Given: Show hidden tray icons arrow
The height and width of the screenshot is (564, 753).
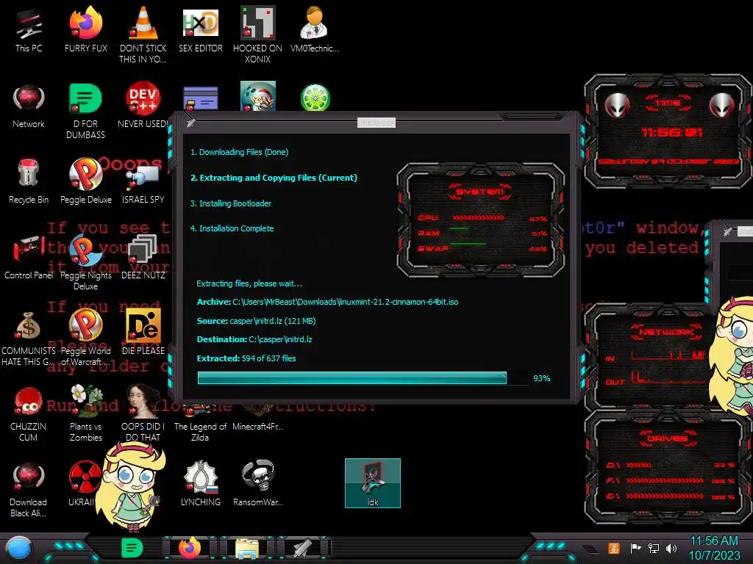Looking at the screenshot, I should click(x=590, y=549).
